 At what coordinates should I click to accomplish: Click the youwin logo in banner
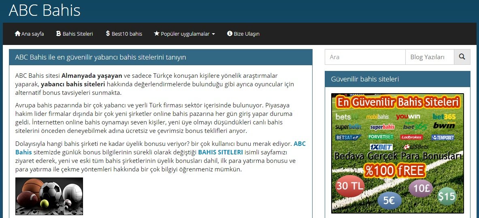(408, 117)
